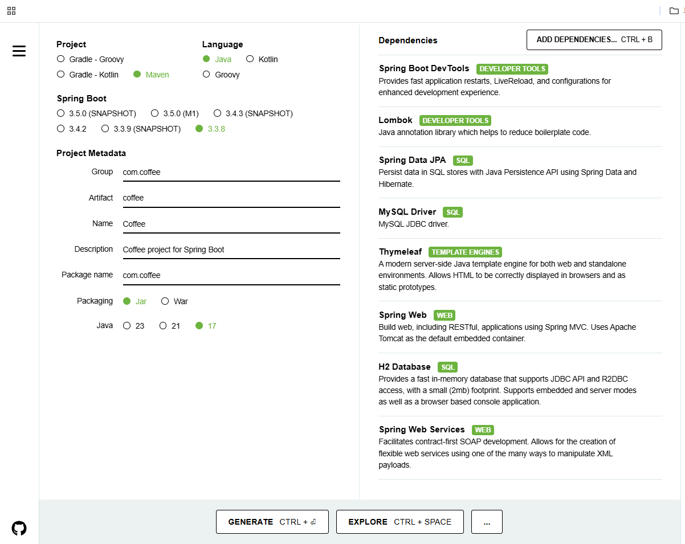Click WEB tag beside Spring Web Services
The width and height of the screenshot is (685, 544).
coord(483,430)
